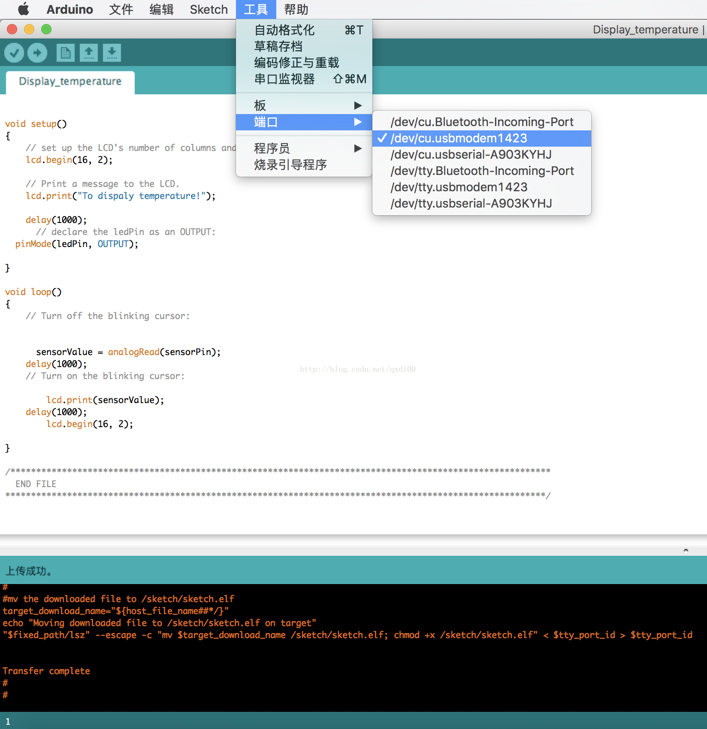The width and height of the screenshot is (707, 729).
Task: Click the sensorValue = analogRead(sensorPin) line
Action: click(x=128, y=352)
